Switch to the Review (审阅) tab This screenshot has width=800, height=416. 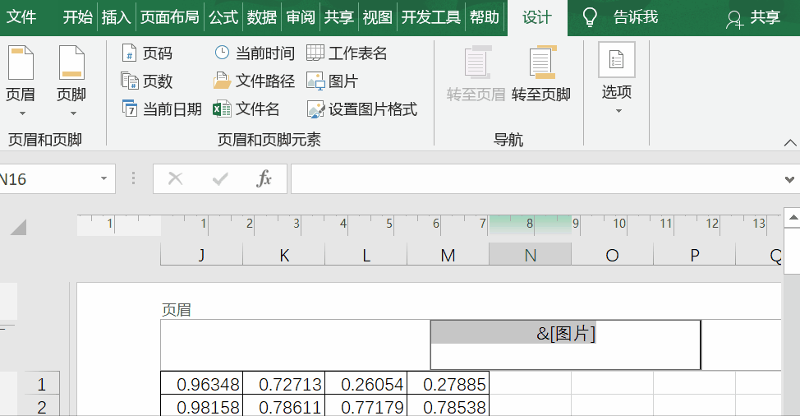click(x=301, y=17)
